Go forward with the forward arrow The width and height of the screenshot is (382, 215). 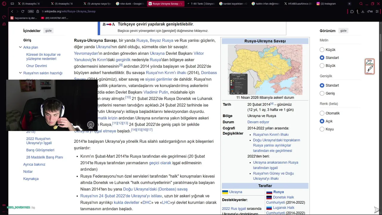(x=17, y=11)
